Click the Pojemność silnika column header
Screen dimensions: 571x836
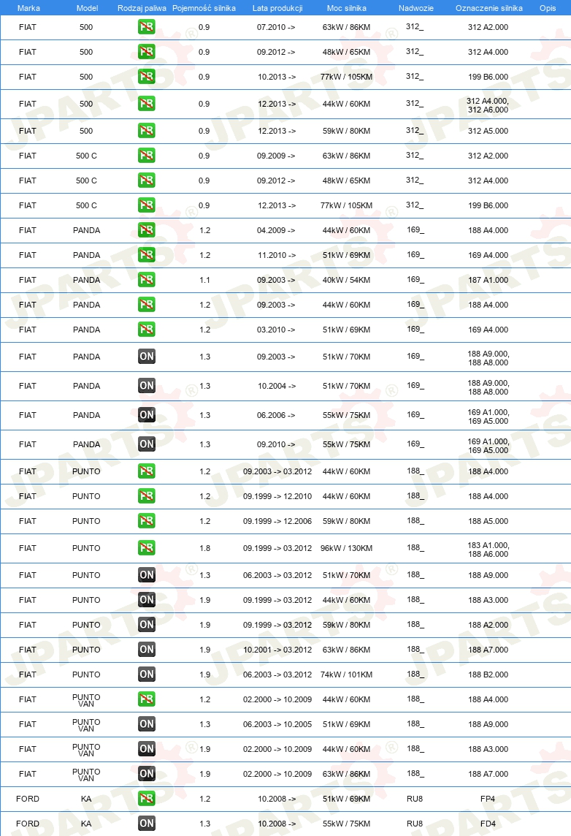204,8
